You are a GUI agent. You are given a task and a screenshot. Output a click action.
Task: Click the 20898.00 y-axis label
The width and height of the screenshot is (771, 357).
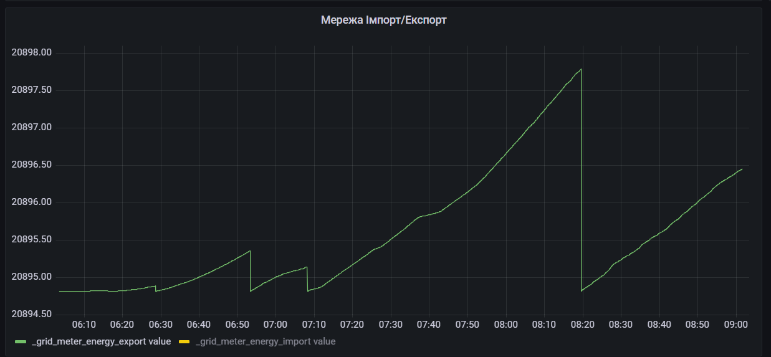coord(31,53)
